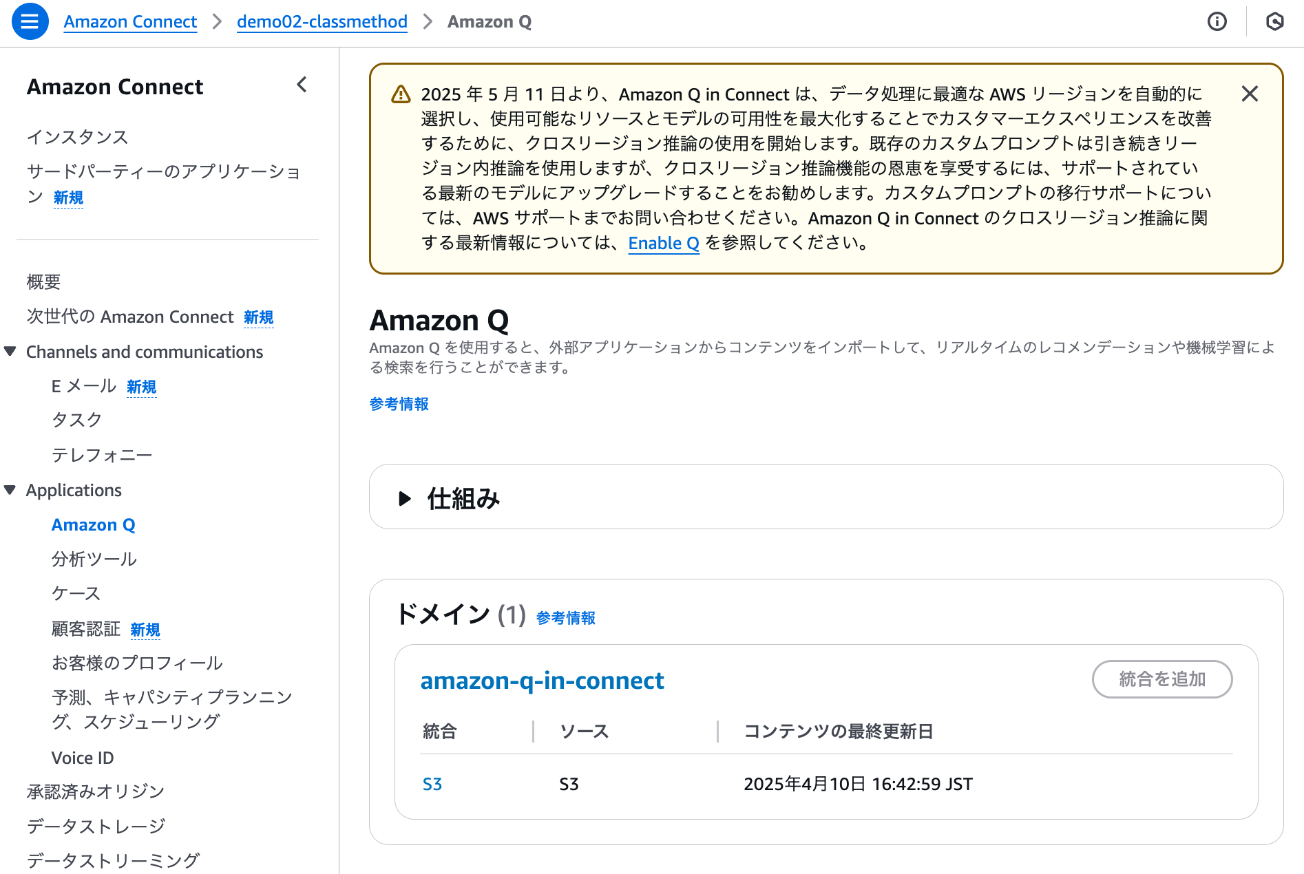
Task: Select タスク sidebar item
Action: [76, 420]
